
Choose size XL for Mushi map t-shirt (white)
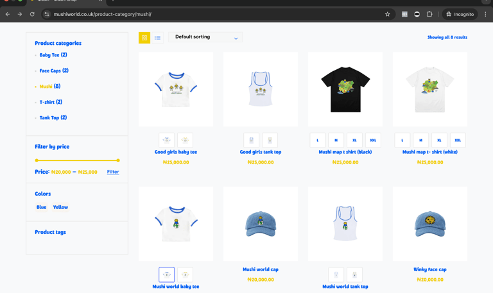click(439, 140)
